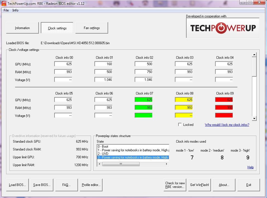The image size is (267, 198).
Task: Edit Clock info 03 GPU MHz field
Action: [184, 64]
